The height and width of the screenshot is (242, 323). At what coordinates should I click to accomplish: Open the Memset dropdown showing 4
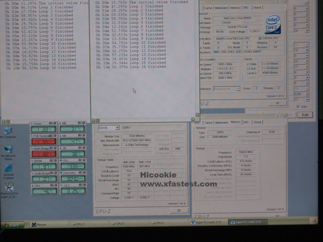tap(301, 72)
